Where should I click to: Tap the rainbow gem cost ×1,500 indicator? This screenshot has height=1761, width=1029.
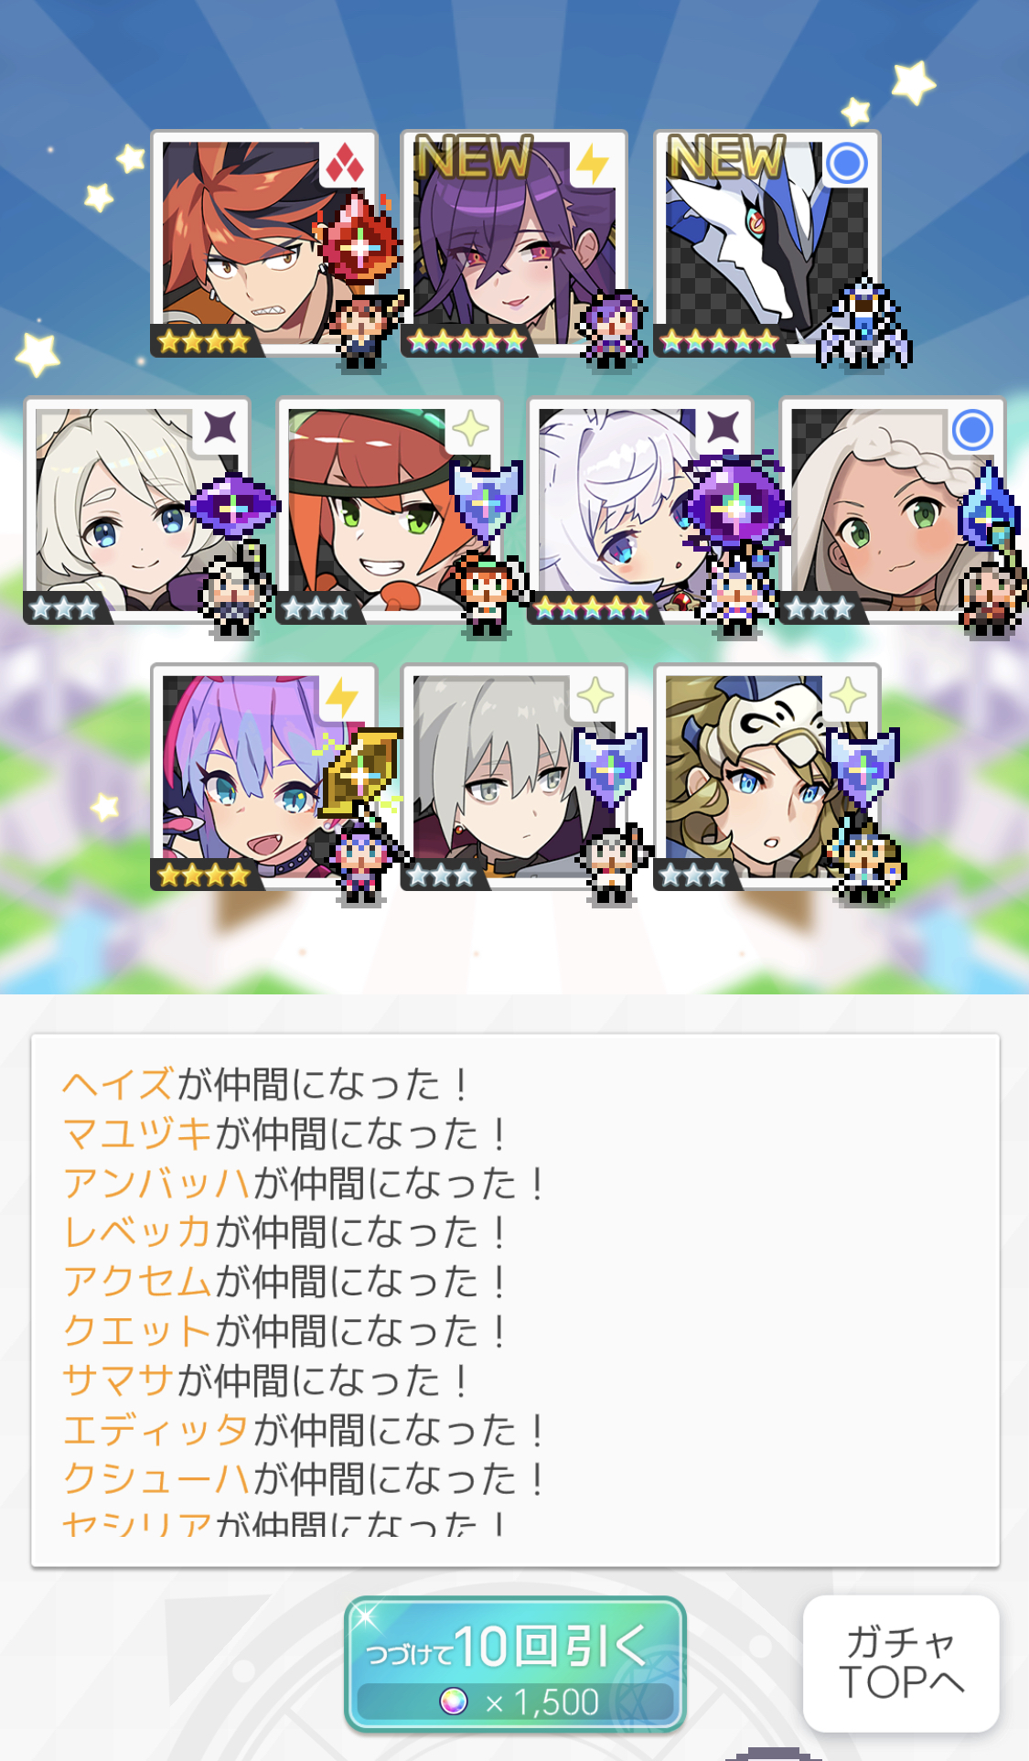[518, 1702]
